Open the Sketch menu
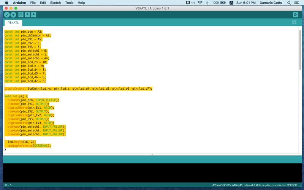Viewport: 304px width, 190px height. (55, 3)
